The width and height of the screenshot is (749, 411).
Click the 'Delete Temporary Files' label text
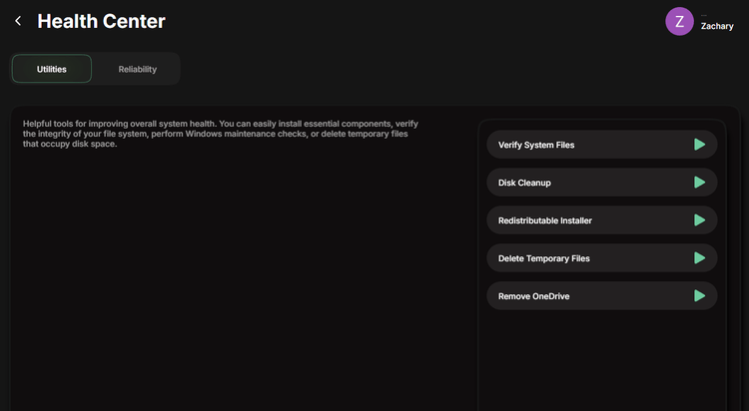pos(544,258)
